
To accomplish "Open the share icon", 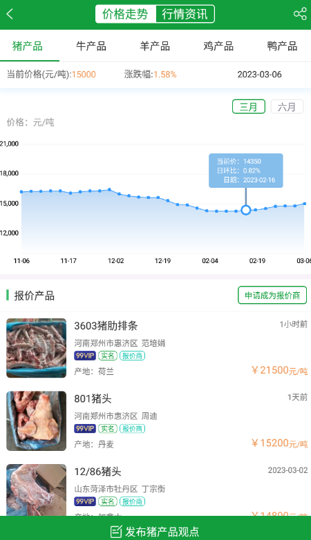I will point(300,14).
